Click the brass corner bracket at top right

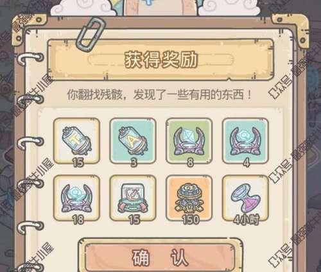[x=293, y=27]
